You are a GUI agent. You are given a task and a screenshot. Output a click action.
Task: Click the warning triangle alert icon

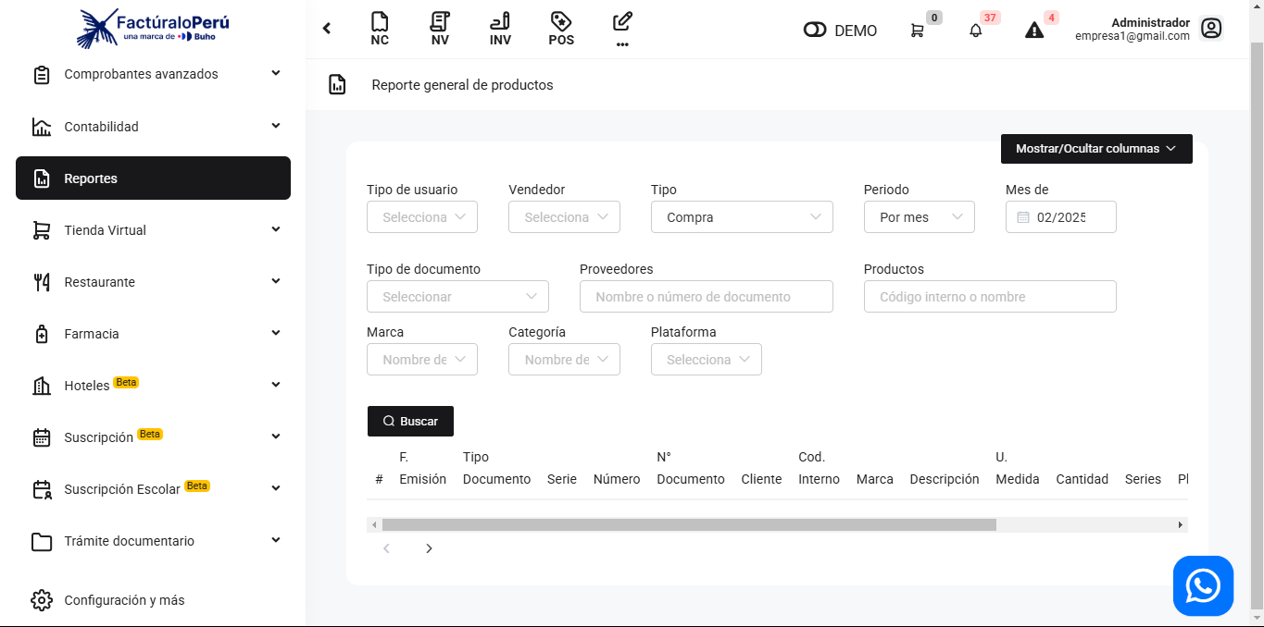1034,31
